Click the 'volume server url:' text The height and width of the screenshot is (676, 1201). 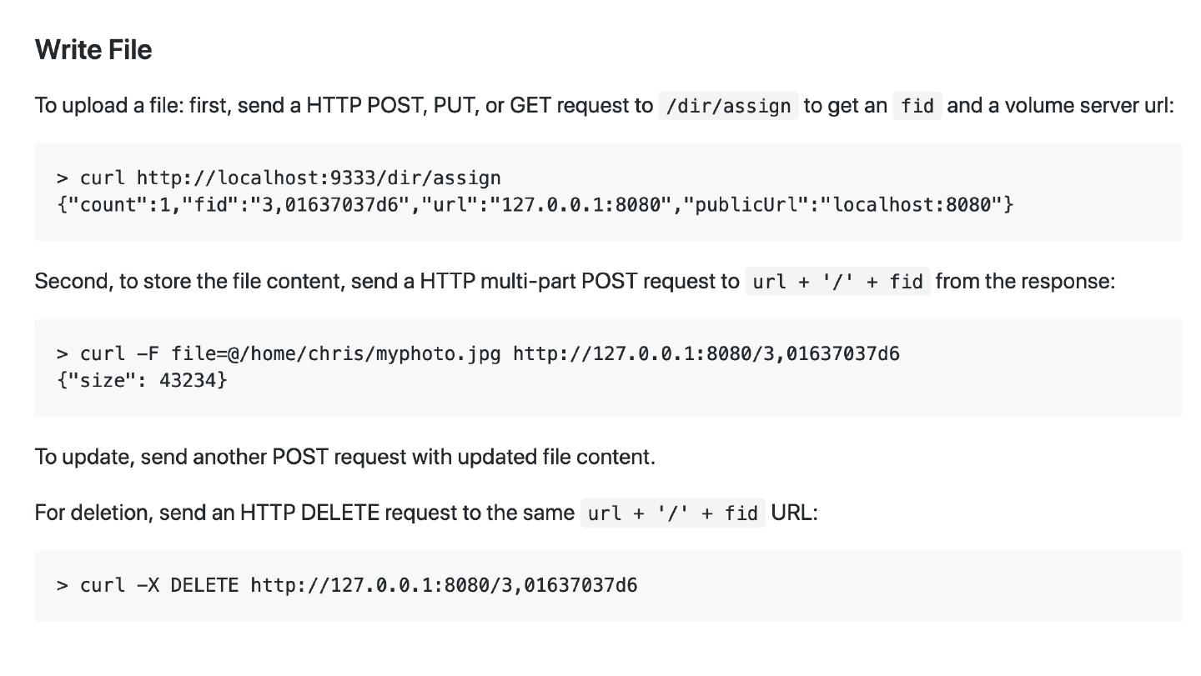[1089, 106]
